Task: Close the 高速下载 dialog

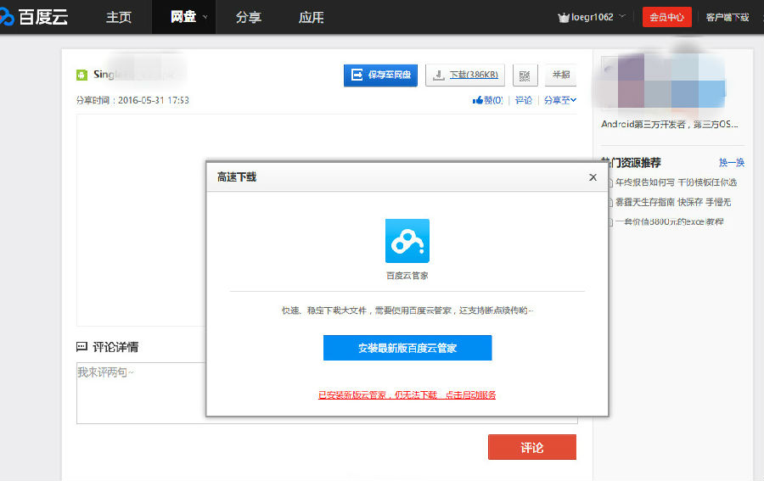Action: coord(593,177)
